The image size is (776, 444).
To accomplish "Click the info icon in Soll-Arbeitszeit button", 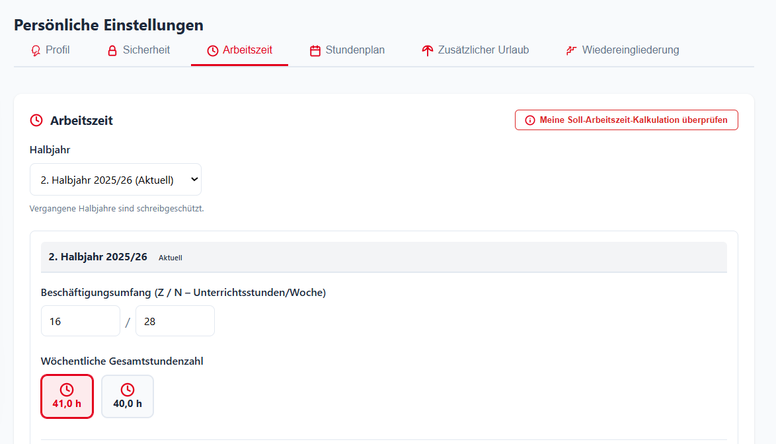I will pos(530,120).
